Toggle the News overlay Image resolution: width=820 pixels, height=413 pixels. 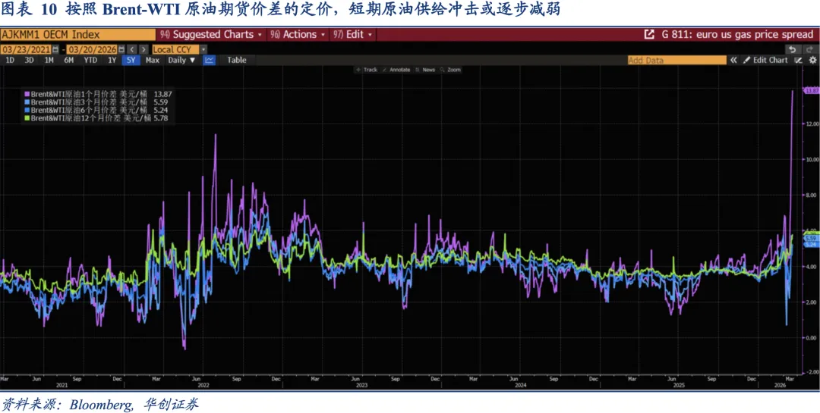[425, 70]
